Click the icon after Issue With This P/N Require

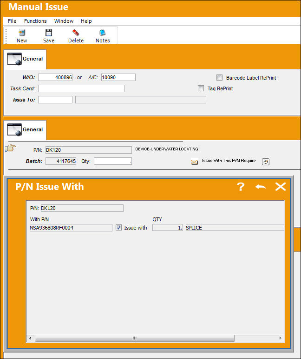[x=266, y=162]
